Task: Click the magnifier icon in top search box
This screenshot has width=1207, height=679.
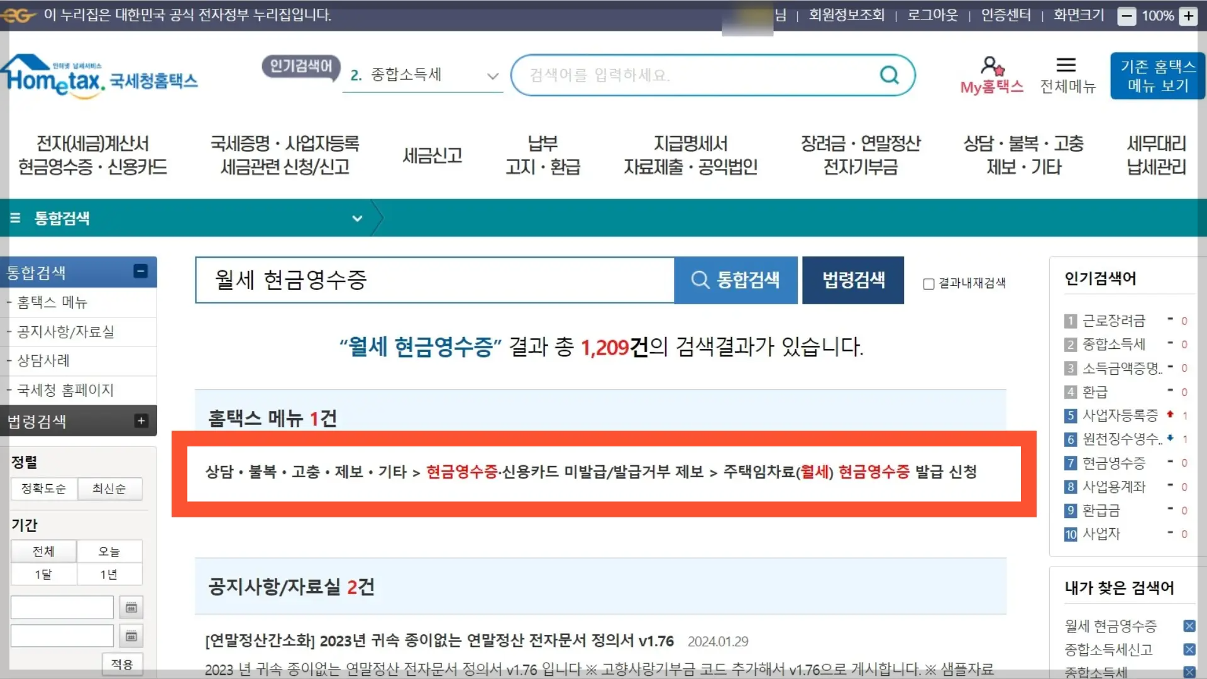Action: coord(889,75)
